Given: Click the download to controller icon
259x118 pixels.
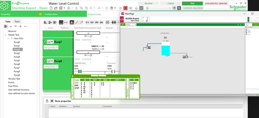Looking at the screenshot, I should pos(137,8).
